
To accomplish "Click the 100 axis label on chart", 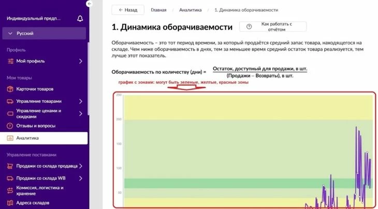I will [x=119, y=168].
